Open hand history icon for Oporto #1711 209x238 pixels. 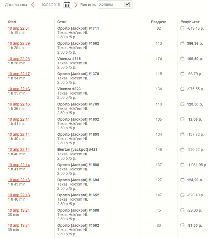point(182,28)
